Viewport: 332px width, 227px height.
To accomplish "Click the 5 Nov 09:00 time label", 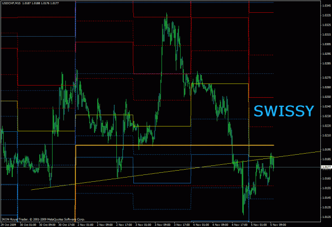I will pos(278,225).
